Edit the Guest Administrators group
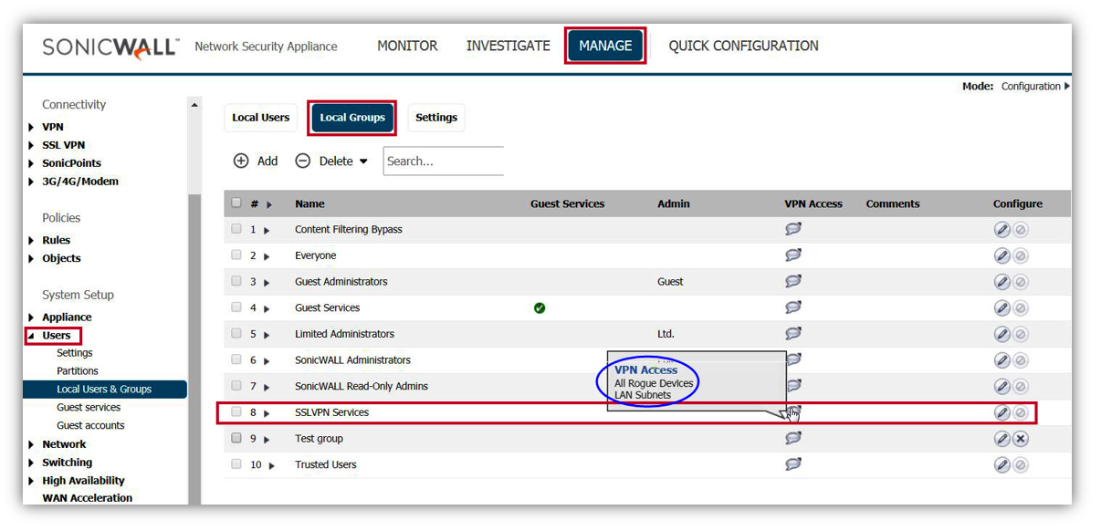The width and height of the screenshot is (1101, 531). pos(1001,282)
